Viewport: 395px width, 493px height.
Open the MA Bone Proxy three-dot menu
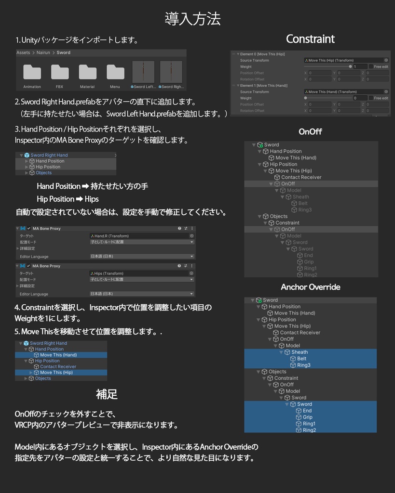tap(192, 228)
